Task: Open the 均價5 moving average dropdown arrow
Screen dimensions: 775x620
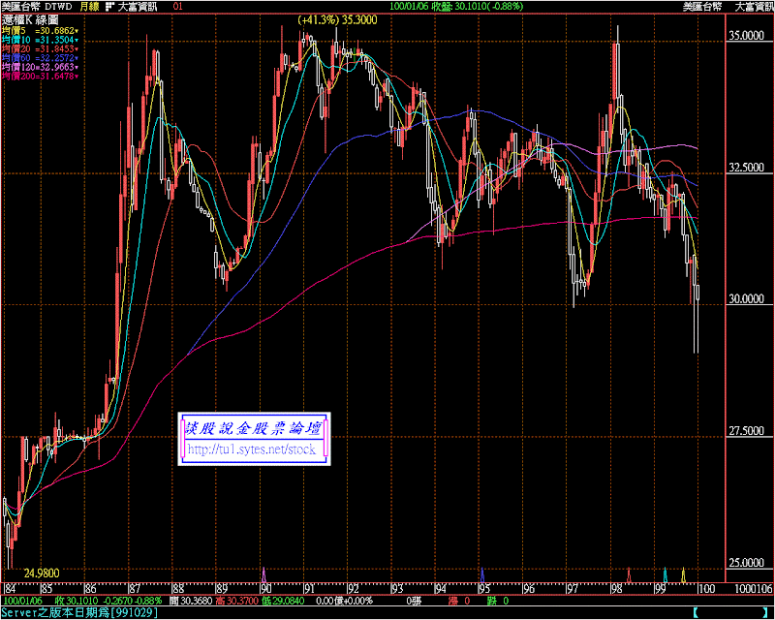Action: coord(77,31)
